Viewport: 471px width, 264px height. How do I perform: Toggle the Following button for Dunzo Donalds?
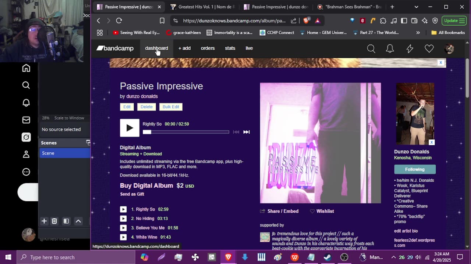(415, 169)
